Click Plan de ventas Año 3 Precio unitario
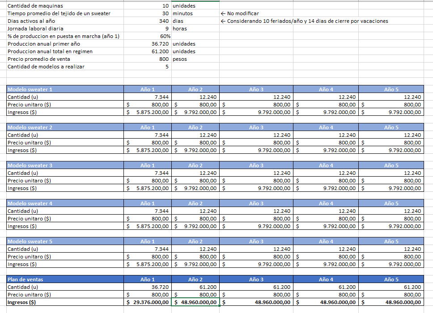433x313 pixels. click(x=256, y=295)
